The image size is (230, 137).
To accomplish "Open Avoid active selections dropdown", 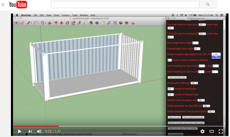I will 194,83.
